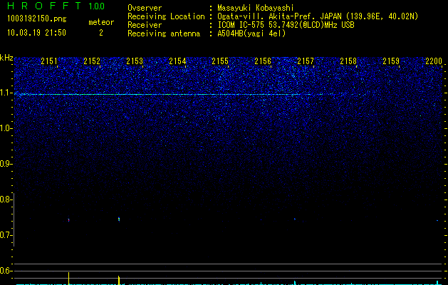Select the file name 1003192150.png
The width and height of the screenshot is (448, 285).
pyautogui.click(x=37, y=19)
